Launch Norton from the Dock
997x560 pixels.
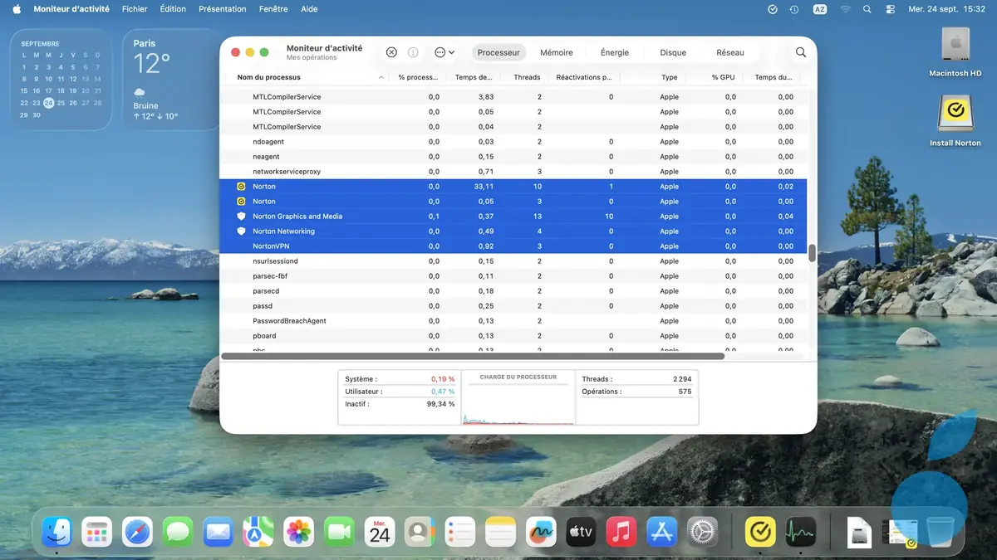pyautogui.click(x=759, y=532)
